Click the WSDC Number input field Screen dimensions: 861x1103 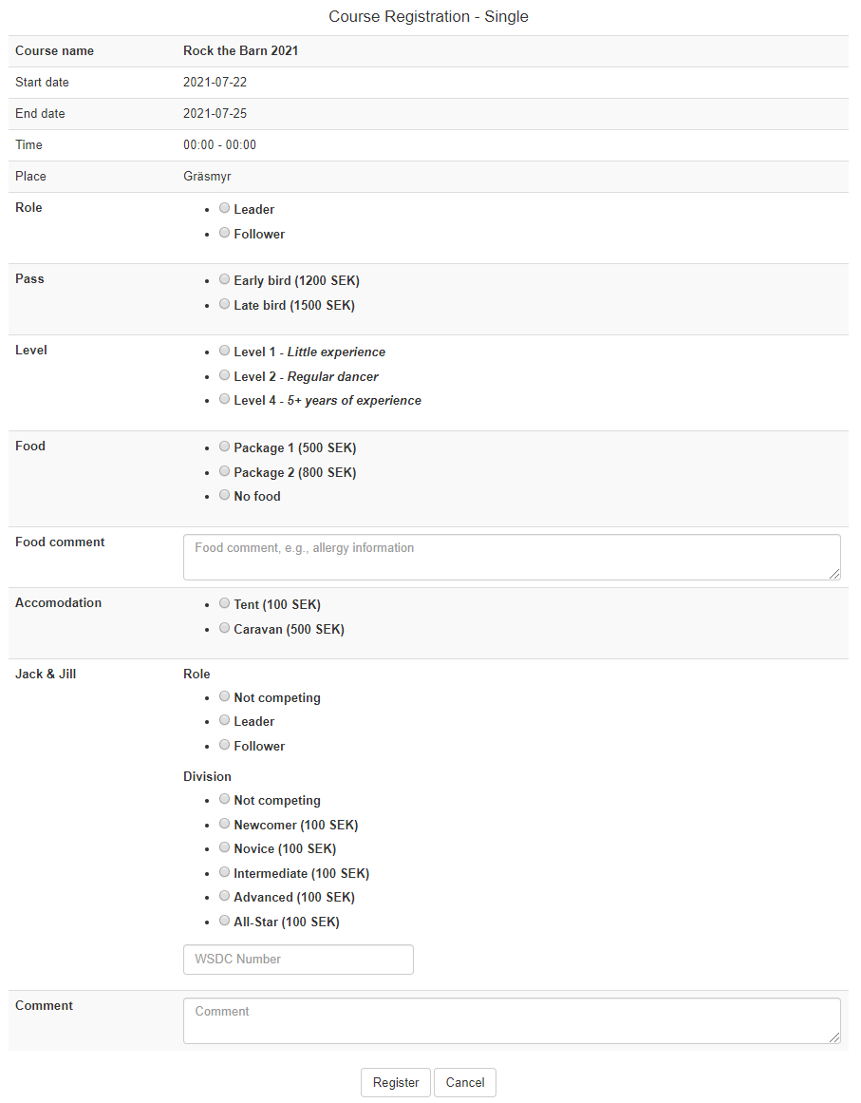297,960
